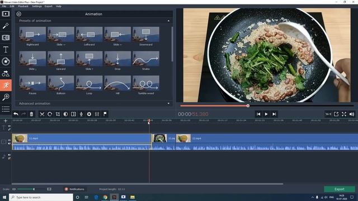
Task: Collapse the Presets of animation section
Action: point(168,21)
